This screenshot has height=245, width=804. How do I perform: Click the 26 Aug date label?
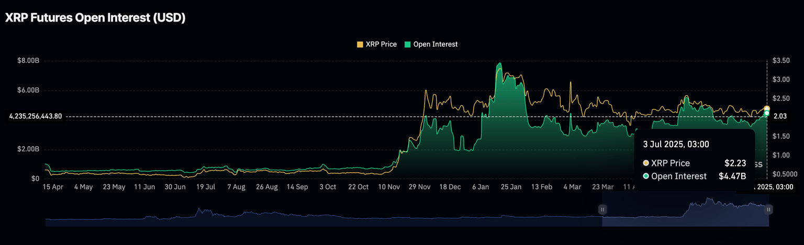[x=267, y=187]
